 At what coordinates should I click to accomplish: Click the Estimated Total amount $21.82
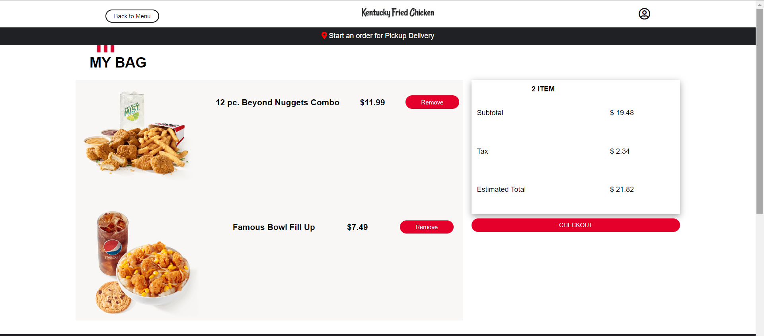pos(622,189)
